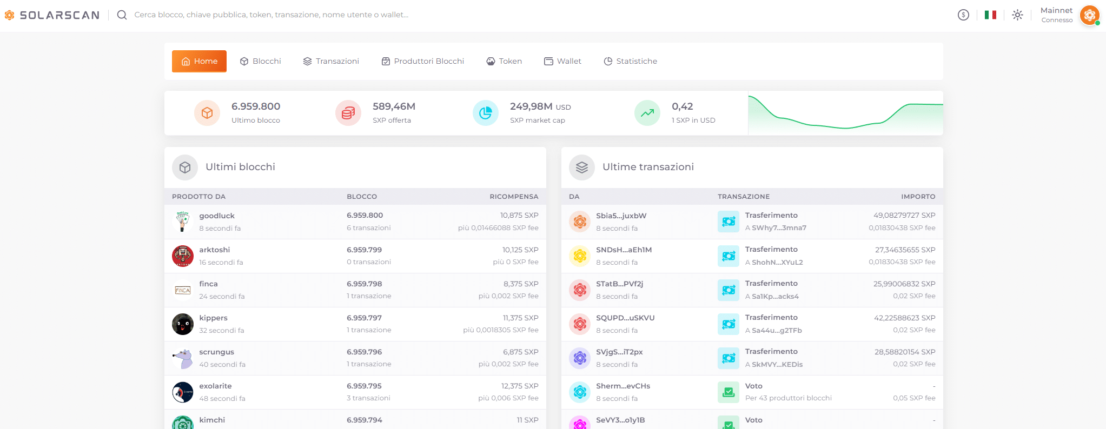Screen dimensions: 1106x429
Task: Go to the Home tab
Action: point(199,61)
